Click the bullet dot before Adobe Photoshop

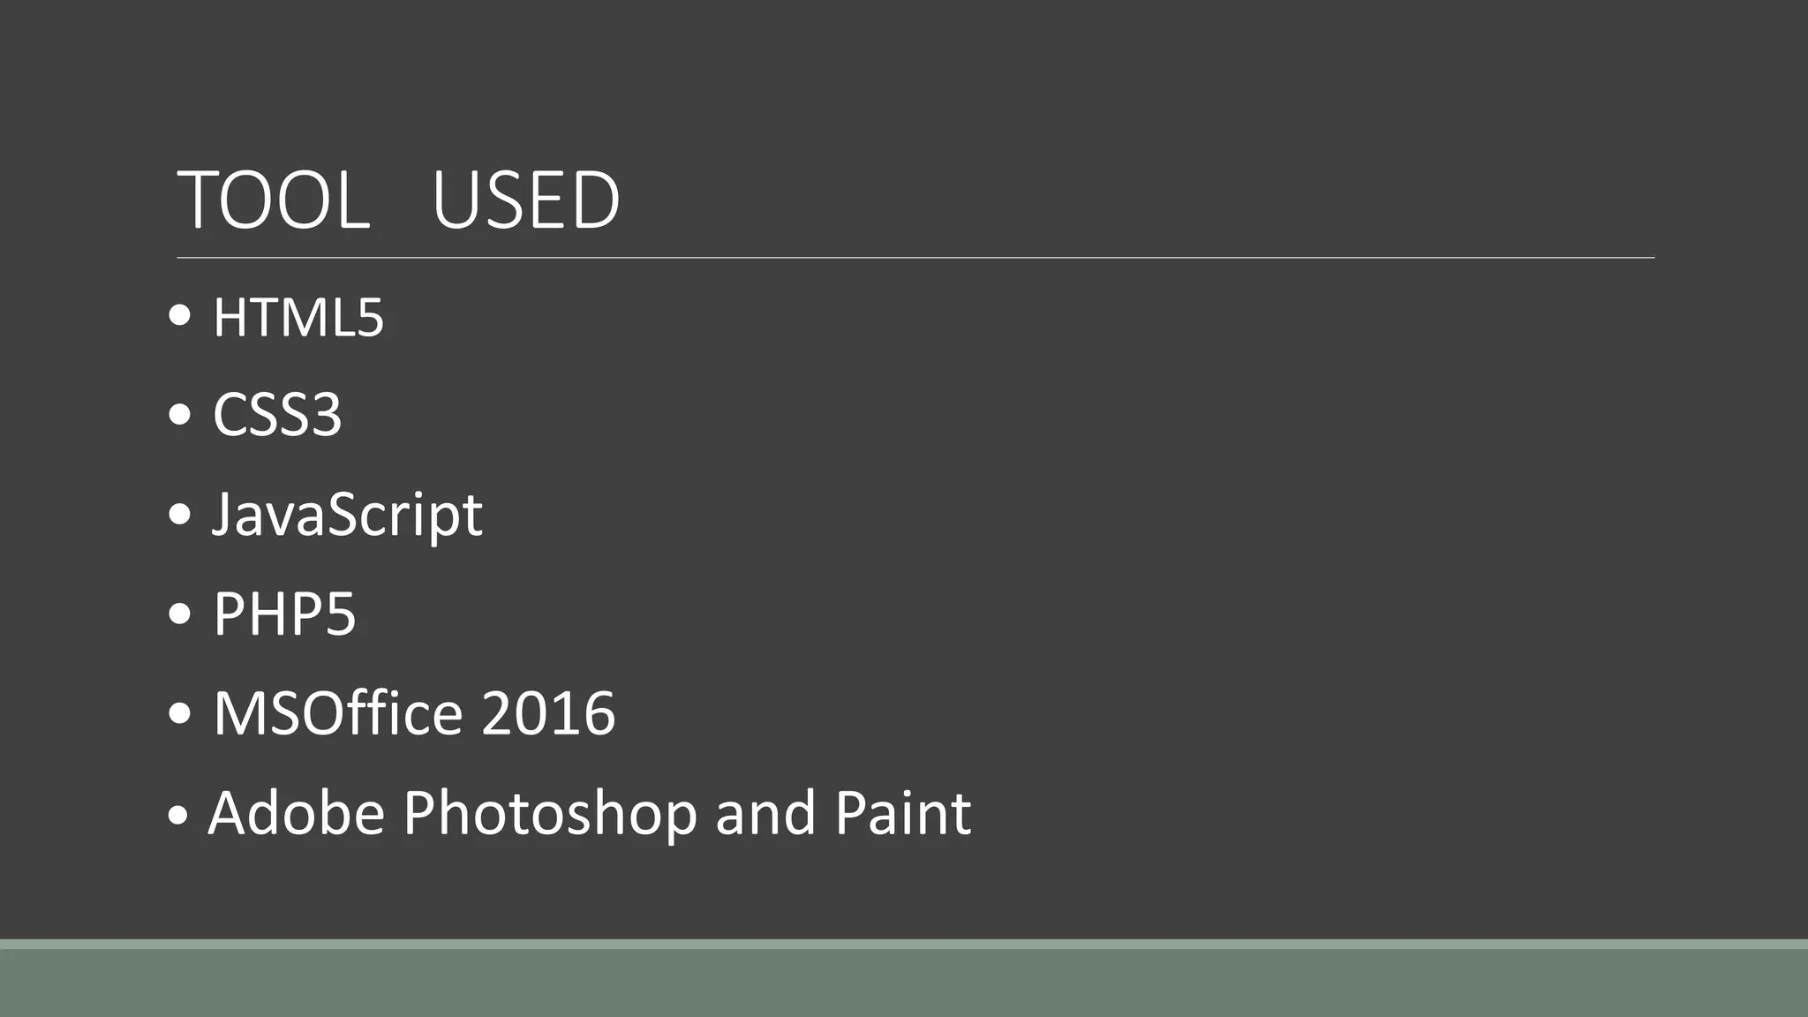[177, 817]
